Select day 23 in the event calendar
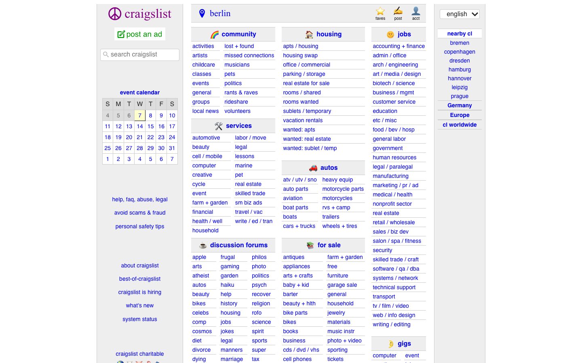 (161, 137)
